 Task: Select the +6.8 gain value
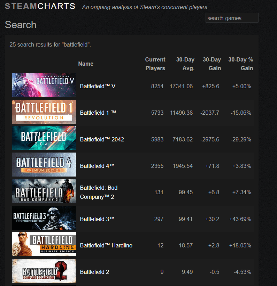coord(214,192)
